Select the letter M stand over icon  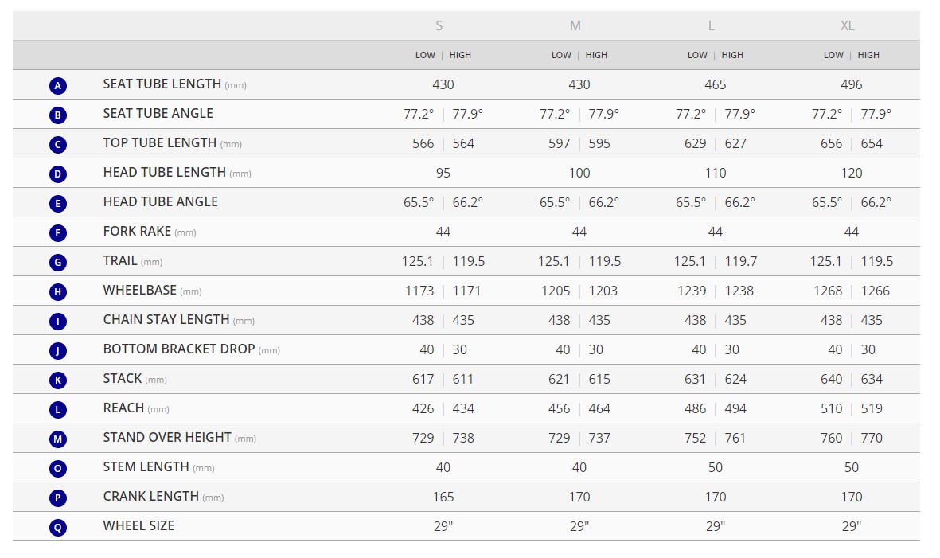click(x=57, y=439)
